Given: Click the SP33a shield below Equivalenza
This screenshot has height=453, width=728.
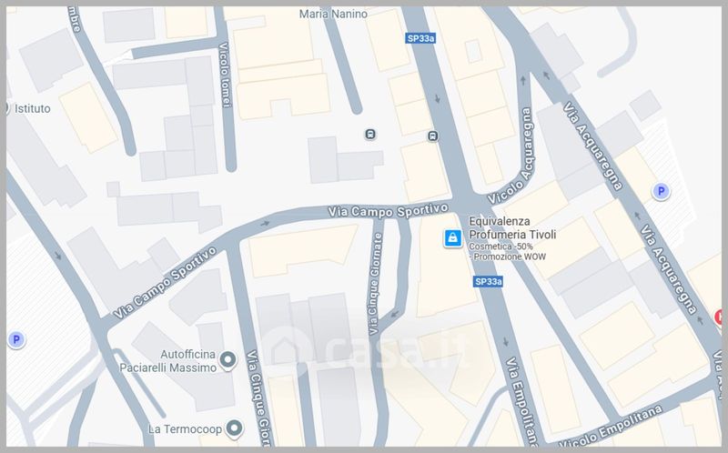Looking at the screenshot, I should click(488, 282).
